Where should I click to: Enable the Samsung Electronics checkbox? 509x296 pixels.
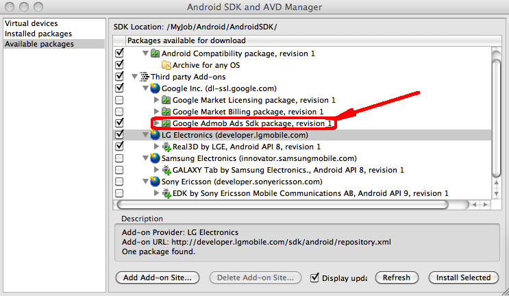pyautogui.click(x=119, y=158)
